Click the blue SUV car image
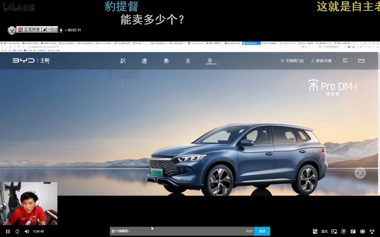The height and width of the screenshot is (237, 380). pyautogui.click(x=237, y=160)
